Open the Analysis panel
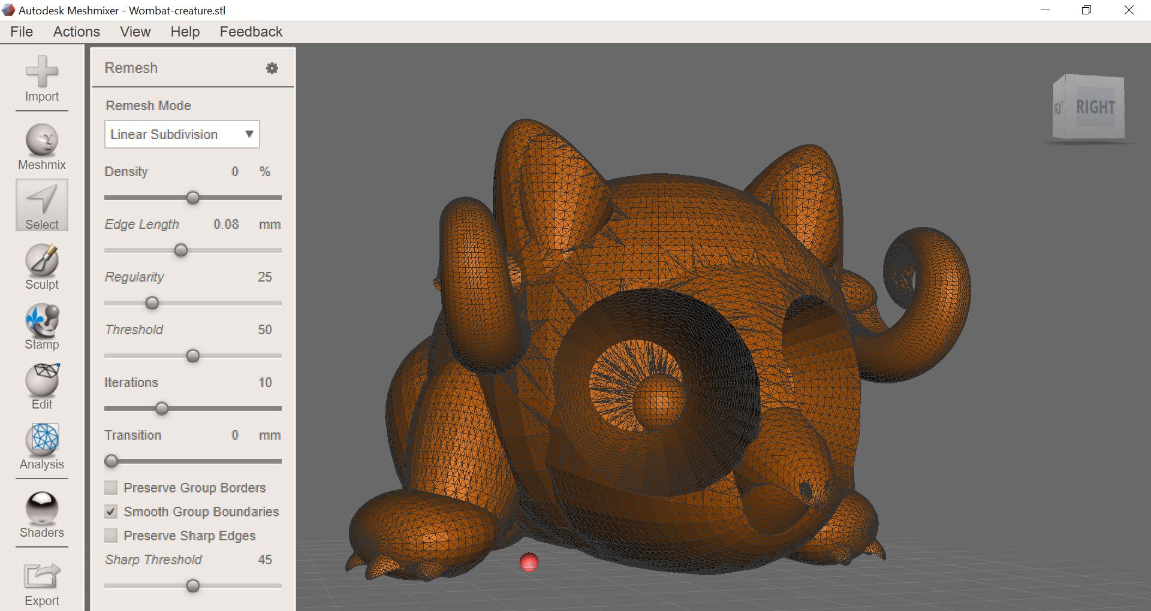 (41, 444)
